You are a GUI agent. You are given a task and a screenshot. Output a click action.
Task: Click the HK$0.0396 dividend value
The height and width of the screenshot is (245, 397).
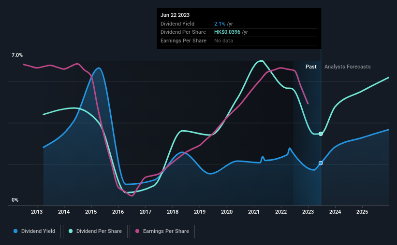[227, 32]
